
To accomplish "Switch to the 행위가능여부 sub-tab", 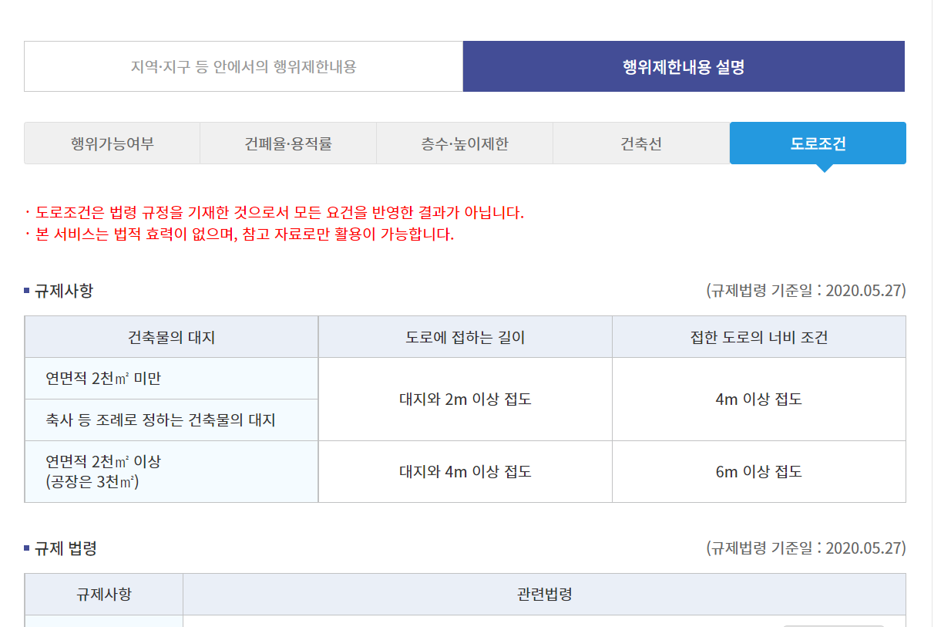I will point(113,143).
